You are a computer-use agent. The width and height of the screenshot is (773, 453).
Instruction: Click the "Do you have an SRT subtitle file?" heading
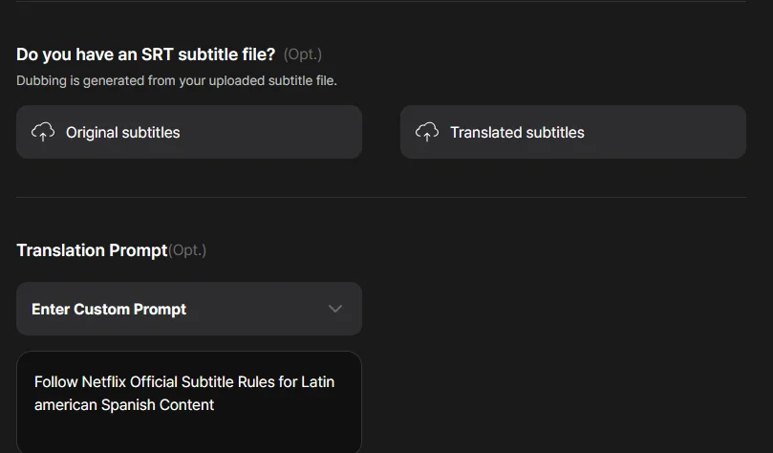tap(145, 54)
